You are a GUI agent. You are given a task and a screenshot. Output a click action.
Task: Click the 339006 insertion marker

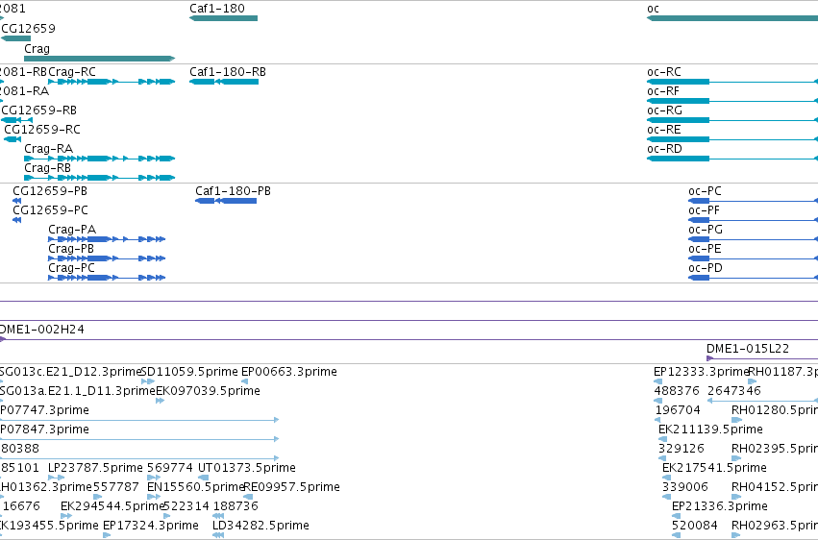(667, 497)
